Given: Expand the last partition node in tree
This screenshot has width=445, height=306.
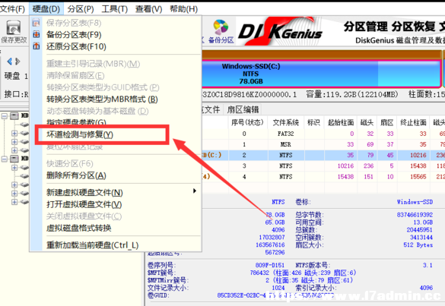Looking at the screenshot, I should click(14, 202).
